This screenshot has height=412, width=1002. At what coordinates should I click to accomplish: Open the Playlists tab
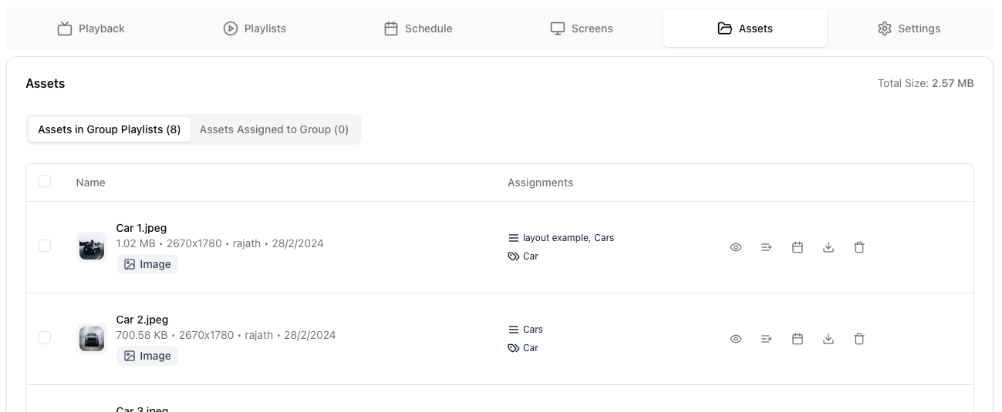(255, 28)
